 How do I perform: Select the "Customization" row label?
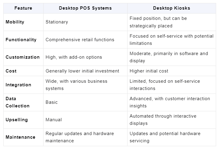pyautogui.click(x=23, y=57)
